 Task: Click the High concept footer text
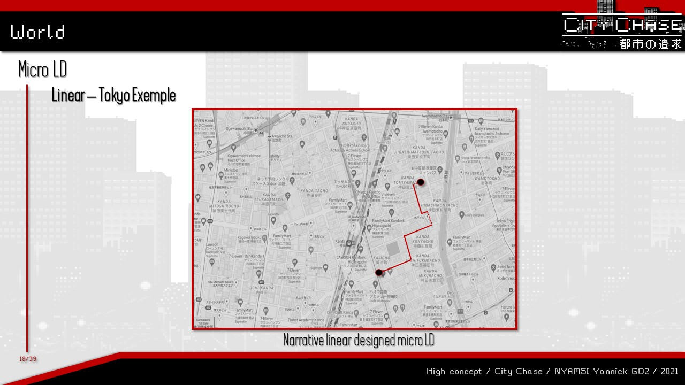[552, 371]
